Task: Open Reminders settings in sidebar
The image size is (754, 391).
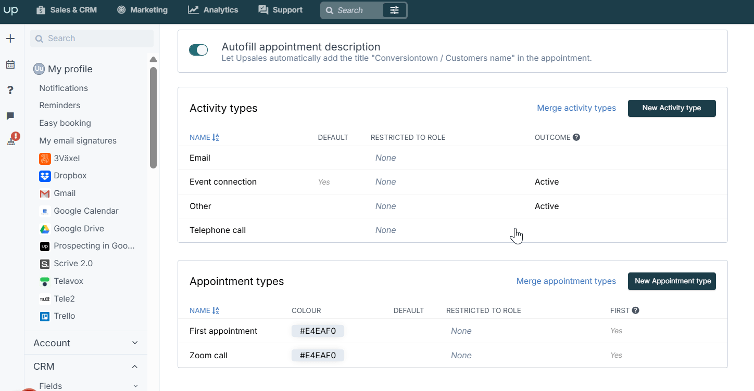Action: click(x=60, y=105)
